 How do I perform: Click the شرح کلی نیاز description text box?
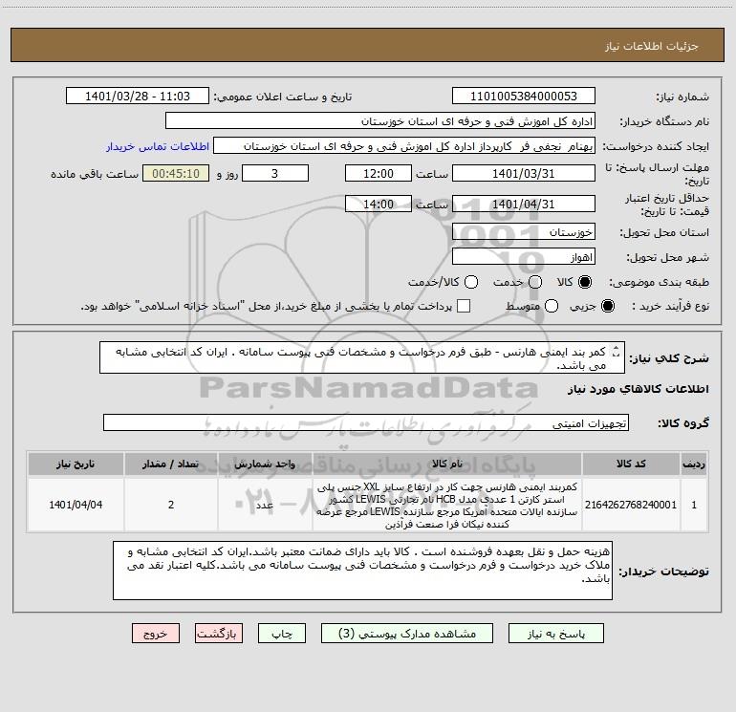point(362,357)
